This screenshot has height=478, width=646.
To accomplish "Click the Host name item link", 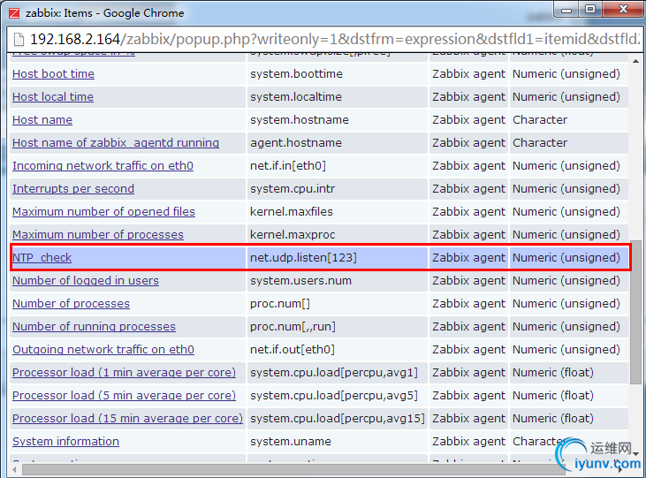I will coord(42,120).
